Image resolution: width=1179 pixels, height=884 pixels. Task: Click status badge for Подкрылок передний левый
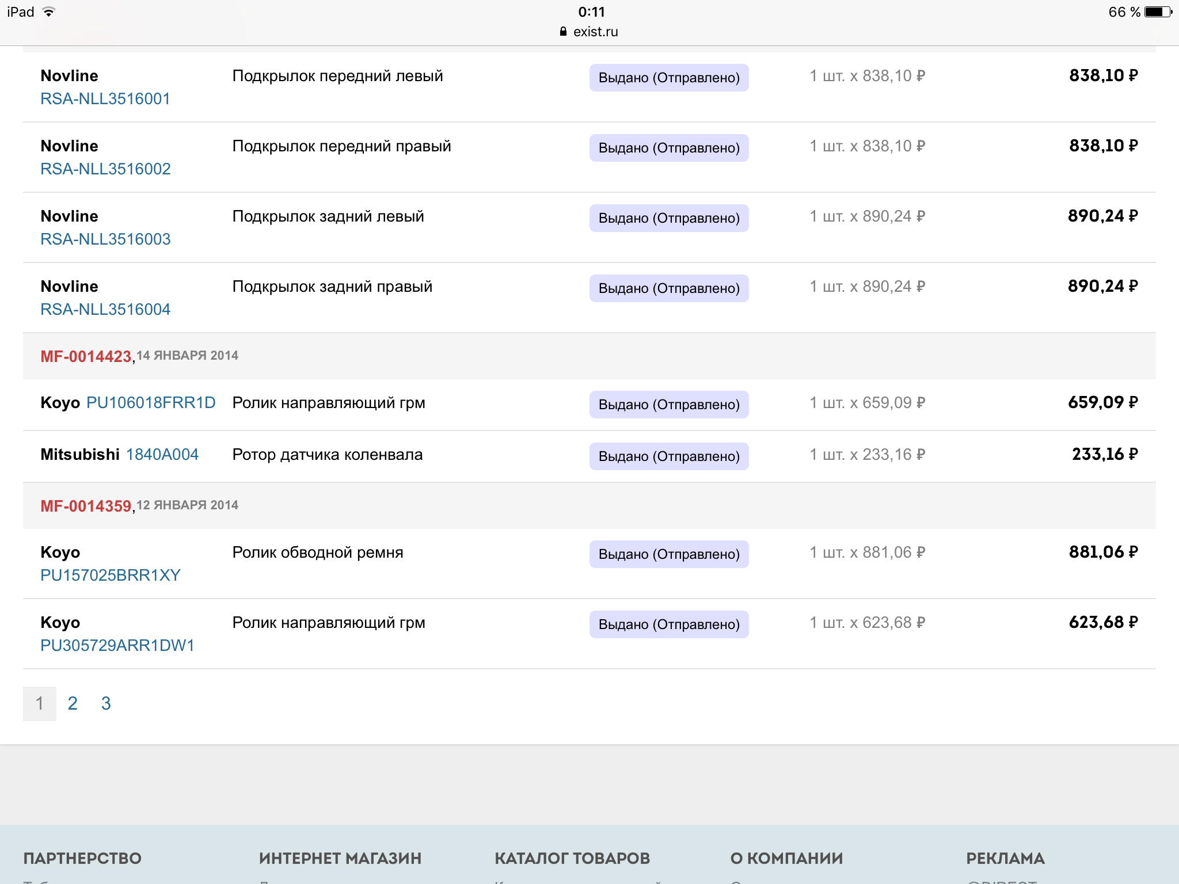(x=669, y=78)
